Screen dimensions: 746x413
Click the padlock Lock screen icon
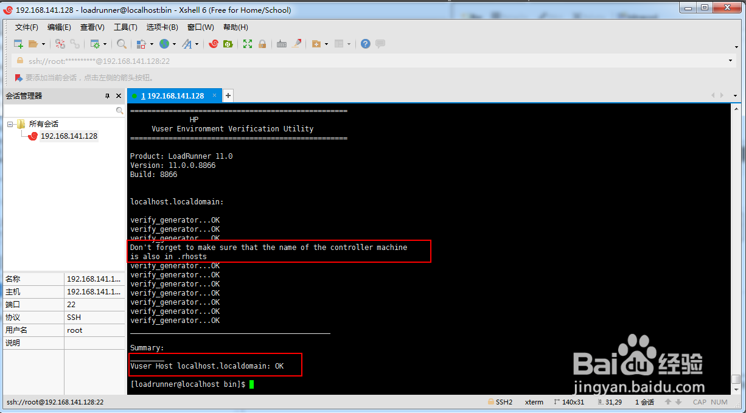click(262, 44)
